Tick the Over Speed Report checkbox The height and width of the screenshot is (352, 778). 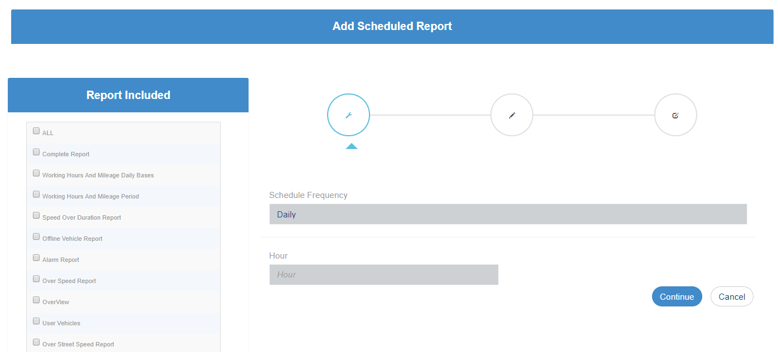point(36,279)
